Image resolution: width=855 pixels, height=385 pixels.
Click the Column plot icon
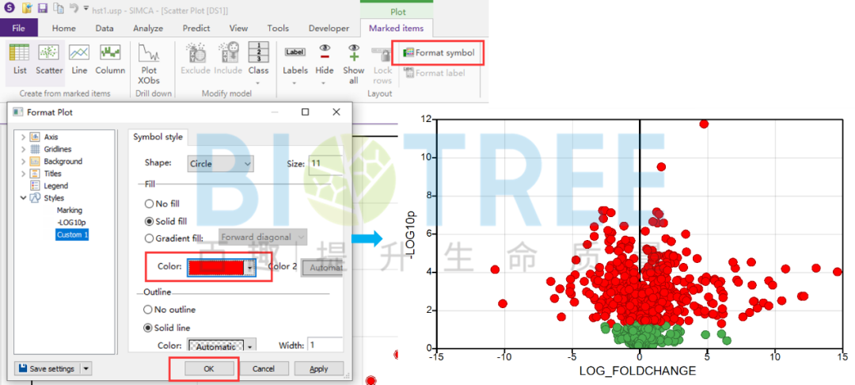[x=110, y=60]
